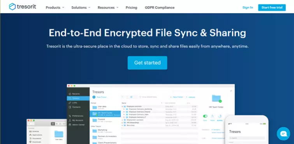
Task: Expand the Employee Contracts_Finance folder
Action: pyautogui.click(x=124, y=112)
